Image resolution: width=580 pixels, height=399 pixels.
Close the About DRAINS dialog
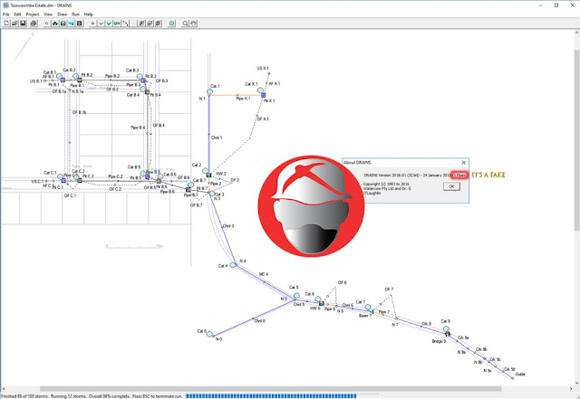click(463, 163)
